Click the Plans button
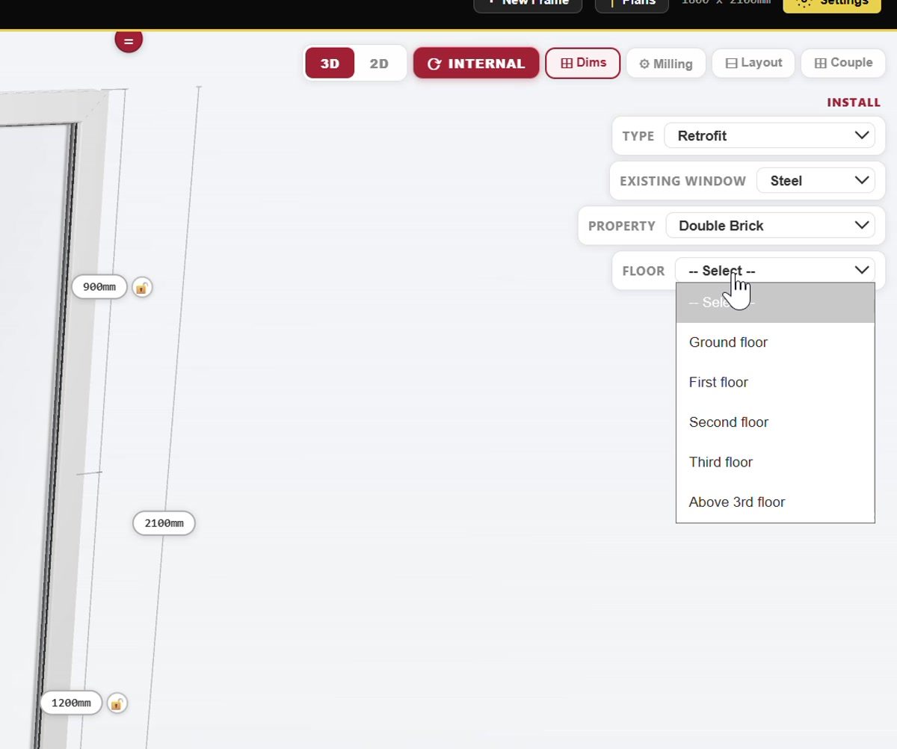897x749 pixels. coord(632,4)
